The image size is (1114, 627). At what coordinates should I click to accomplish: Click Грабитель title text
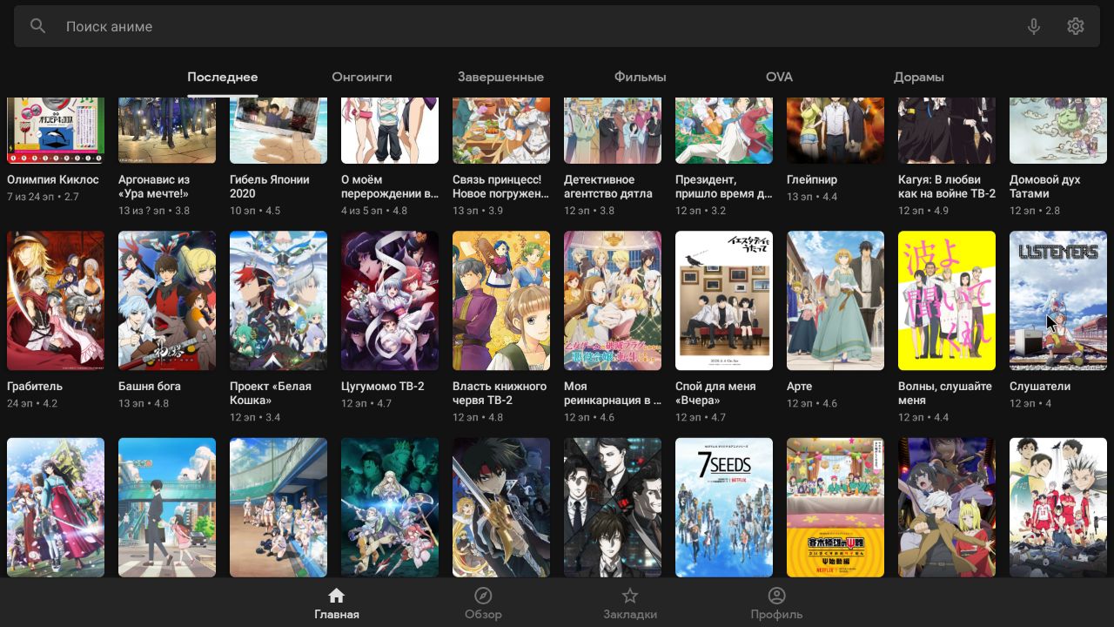tap(35, 386)
